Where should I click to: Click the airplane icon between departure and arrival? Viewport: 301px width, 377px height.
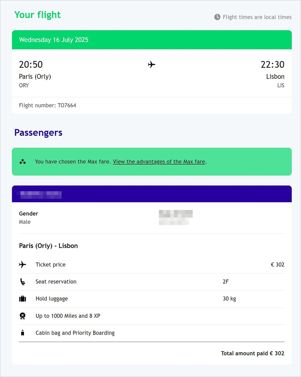coord(152,65)
